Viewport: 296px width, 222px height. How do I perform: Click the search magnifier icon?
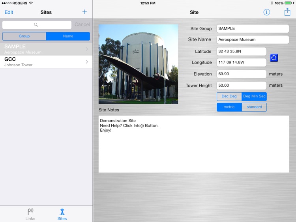click(x=36, y=25)
